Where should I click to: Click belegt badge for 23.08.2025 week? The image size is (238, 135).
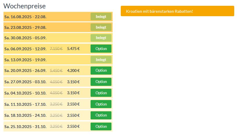(101, 27)
